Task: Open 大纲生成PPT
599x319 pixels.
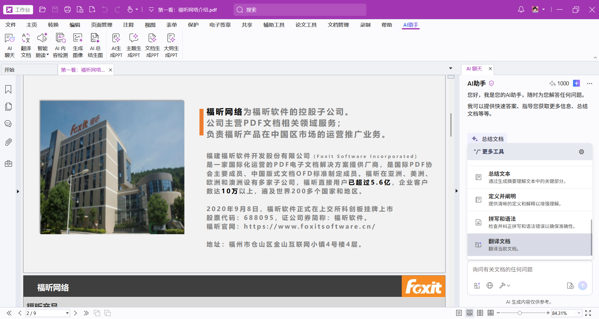Action: (x=171, y=46)
